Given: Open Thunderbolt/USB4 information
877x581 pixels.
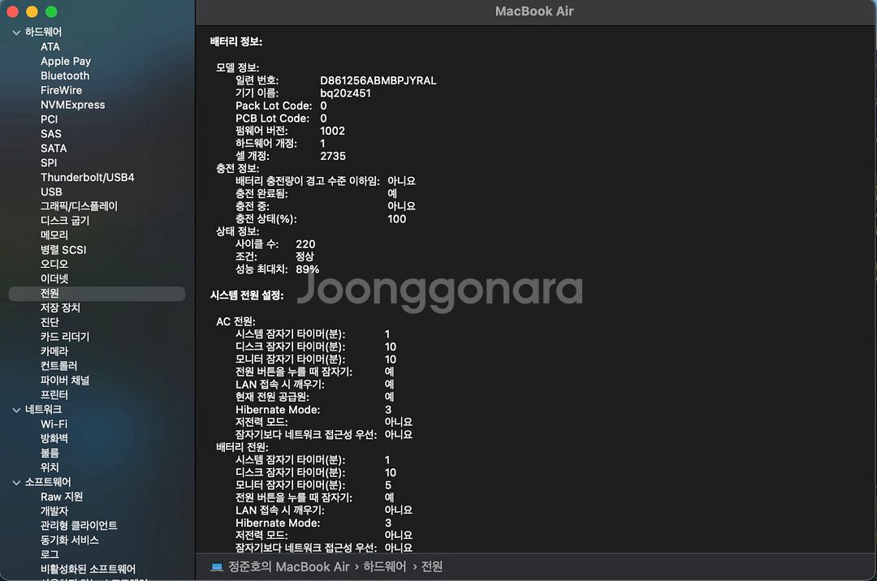Looking at the screenshot, I should coord(87,178).
